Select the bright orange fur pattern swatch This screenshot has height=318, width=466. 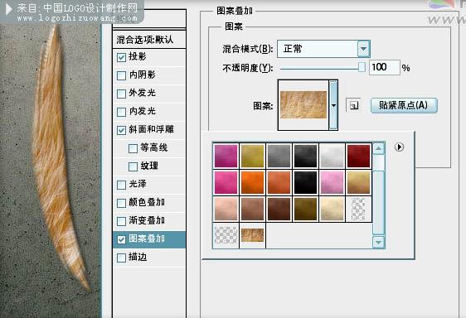pyautogui.click(x=252, y=182)
